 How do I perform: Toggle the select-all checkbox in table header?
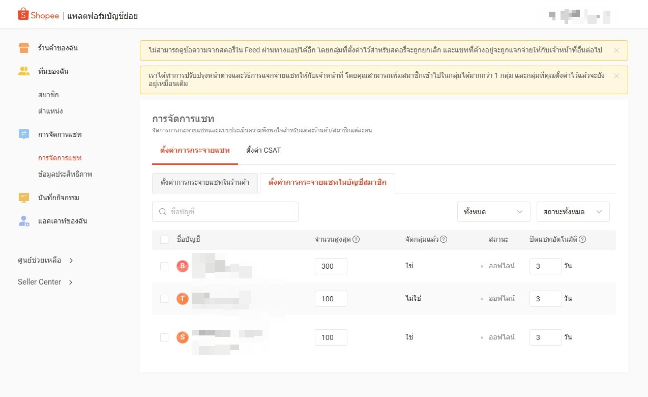[x=164, y=240]
